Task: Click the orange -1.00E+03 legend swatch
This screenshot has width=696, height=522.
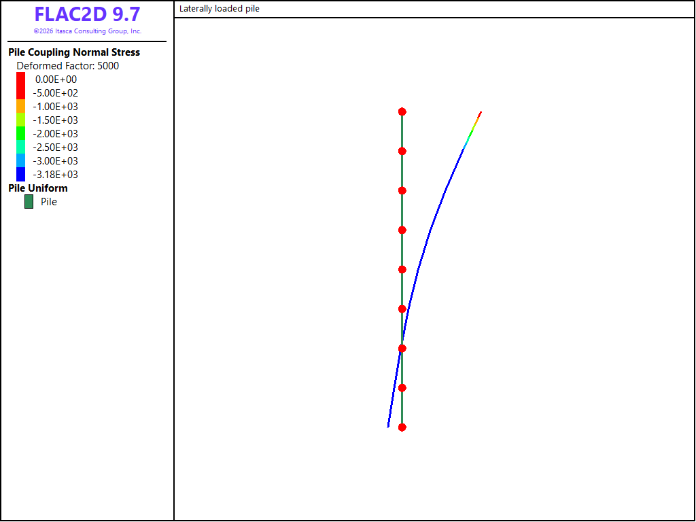Action: pyautogui.click(x=21, y=106)
